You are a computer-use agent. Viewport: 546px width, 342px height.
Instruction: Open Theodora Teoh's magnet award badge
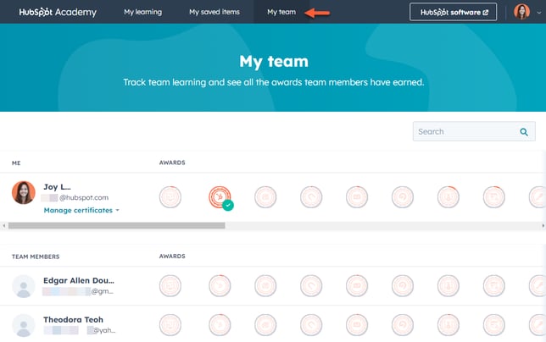coord(311,325)
